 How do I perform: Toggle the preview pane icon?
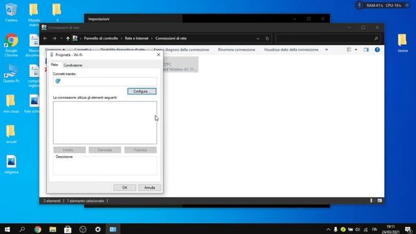[x=366, y=49]
